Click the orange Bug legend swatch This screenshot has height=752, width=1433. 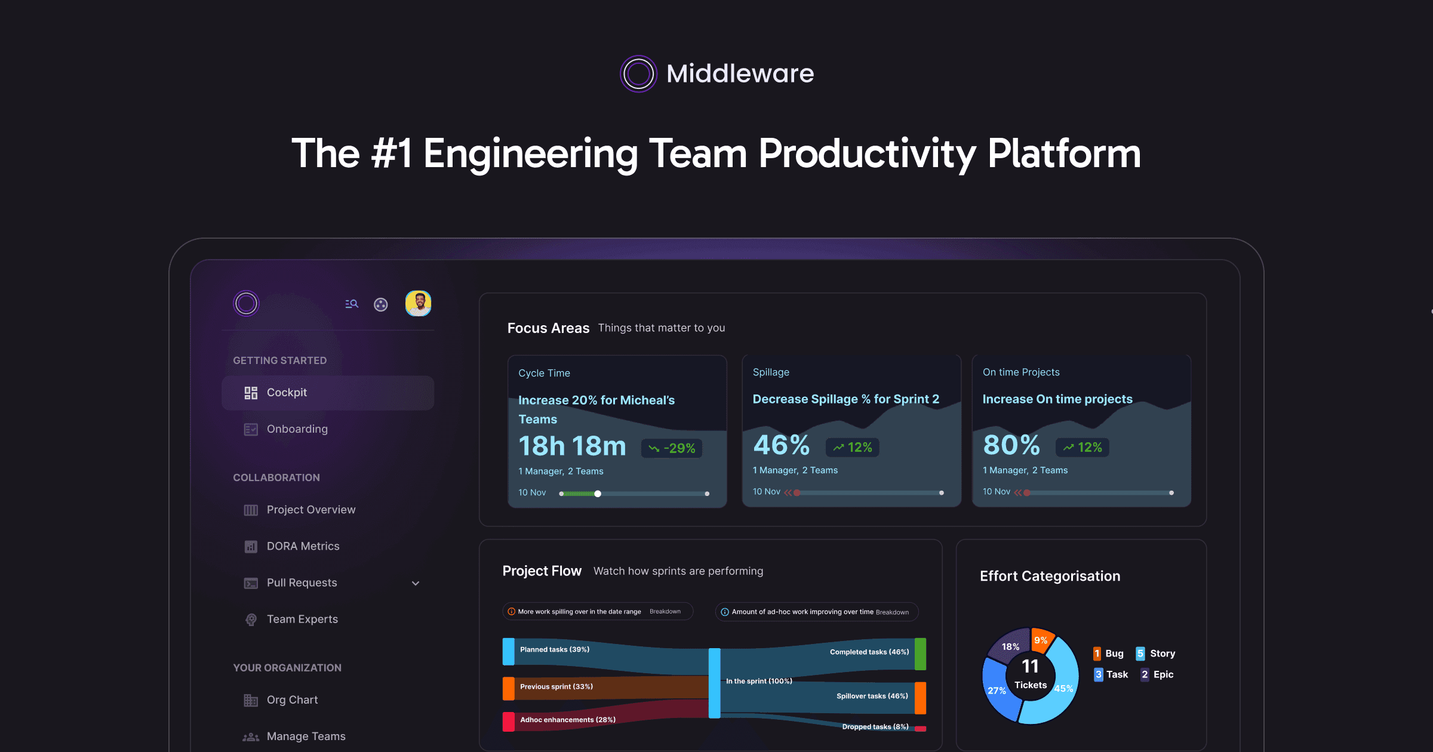coord(1097,654)
